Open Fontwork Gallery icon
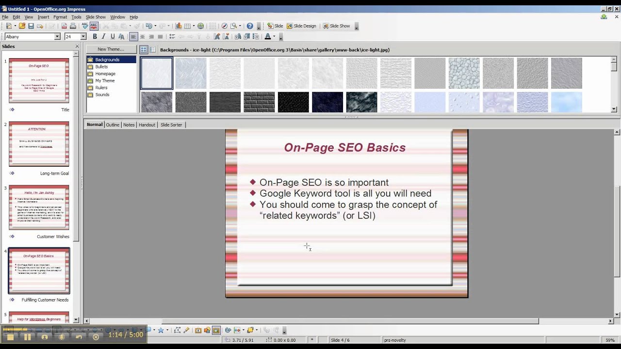The image size is (621, 349). click(x=198, y=330)
